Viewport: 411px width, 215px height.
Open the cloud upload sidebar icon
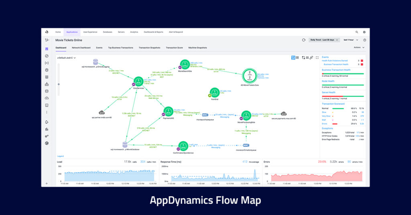tap(47, 98)
